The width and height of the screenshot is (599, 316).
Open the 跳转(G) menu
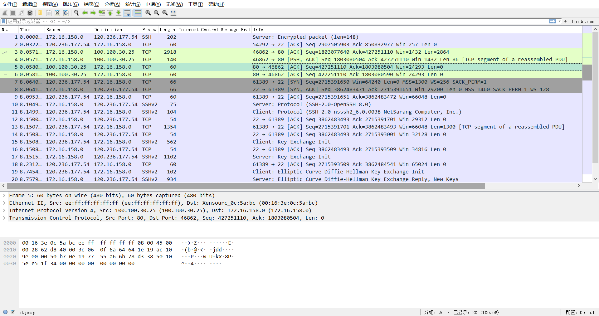pos(71,4)
